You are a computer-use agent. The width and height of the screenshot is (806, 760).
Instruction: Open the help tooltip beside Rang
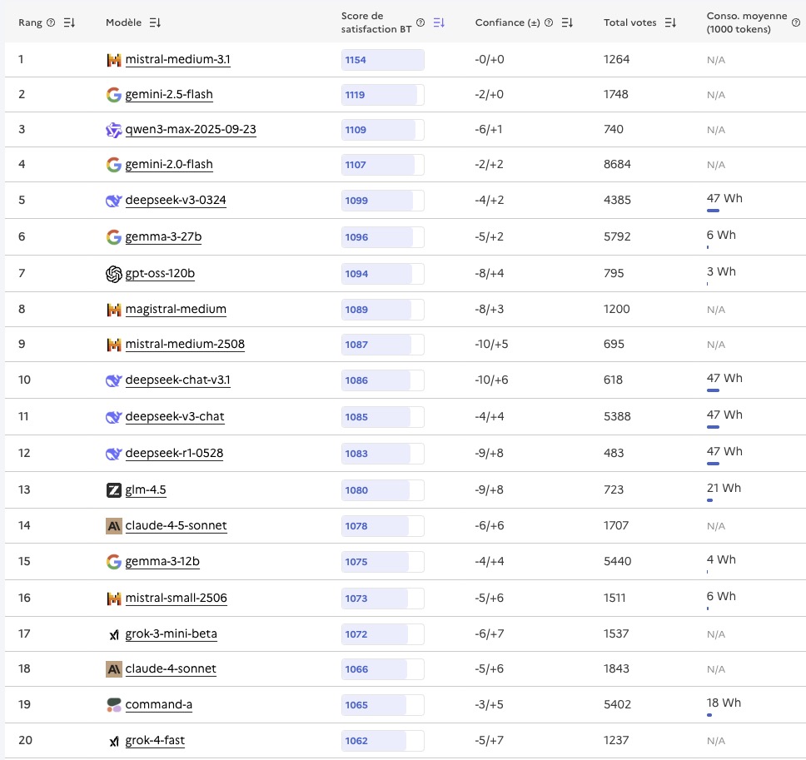[51, 22]
